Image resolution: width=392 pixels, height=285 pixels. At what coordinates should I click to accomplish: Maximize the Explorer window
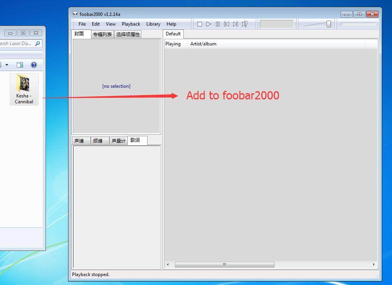(x=23, y=33)
